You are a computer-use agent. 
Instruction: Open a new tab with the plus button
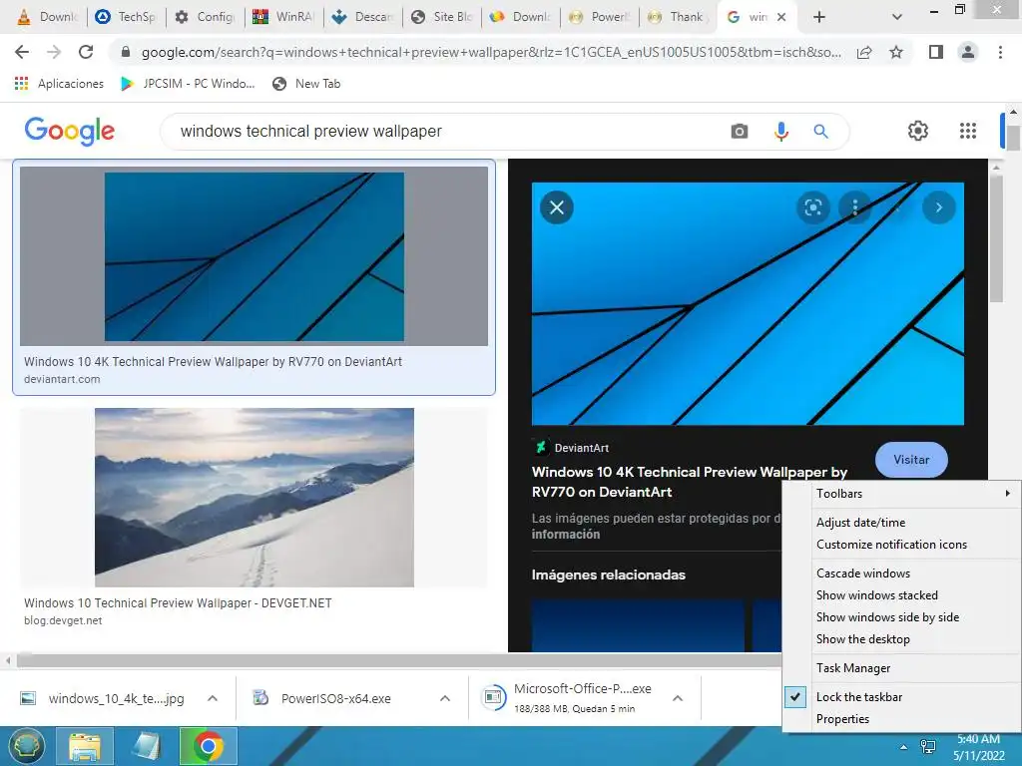click(819, 17)
